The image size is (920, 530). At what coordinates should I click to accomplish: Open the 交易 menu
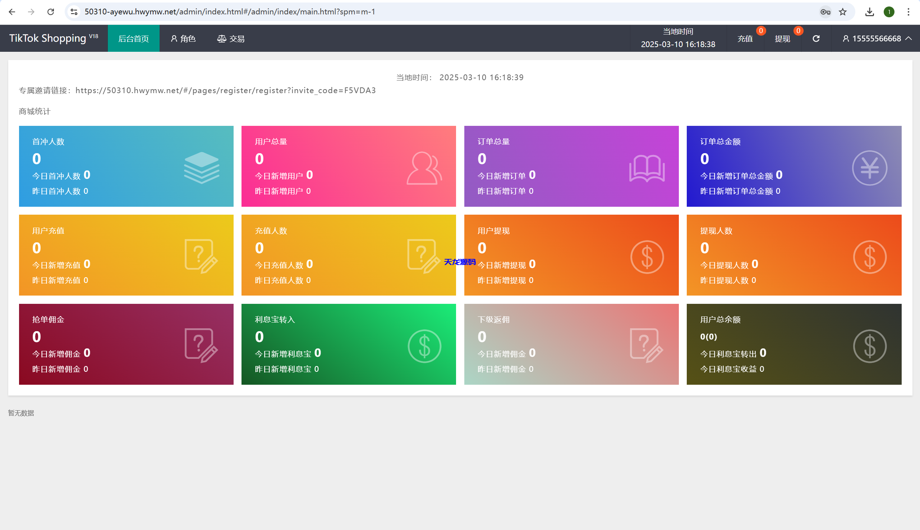pos(231,38)
